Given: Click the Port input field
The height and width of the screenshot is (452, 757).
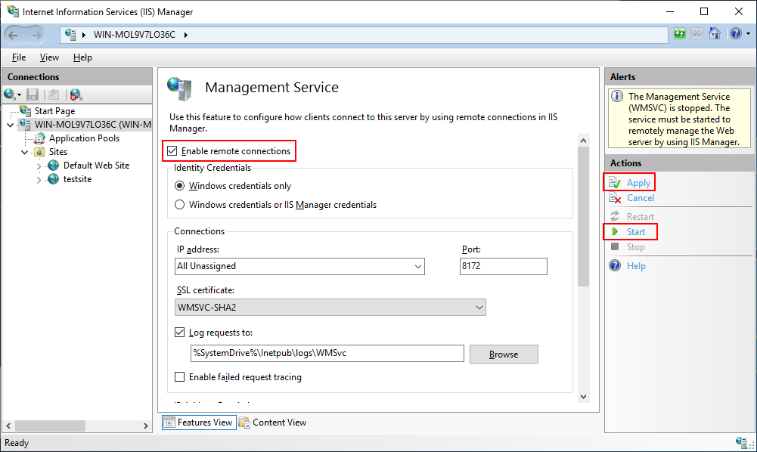Looking at the screenshot, I should tap(503, 266).
